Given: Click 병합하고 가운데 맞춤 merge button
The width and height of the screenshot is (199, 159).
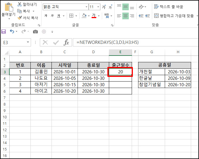Looking at the screenshot, I should (174, 16).
